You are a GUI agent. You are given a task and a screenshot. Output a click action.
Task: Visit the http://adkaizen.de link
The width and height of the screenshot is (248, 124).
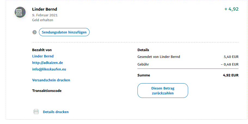click(48, 63)
